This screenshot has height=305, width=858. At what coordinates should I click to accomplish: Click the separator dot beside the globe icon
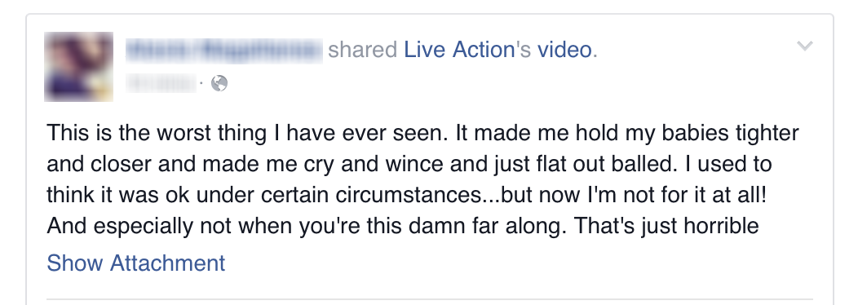click(202, 84)
